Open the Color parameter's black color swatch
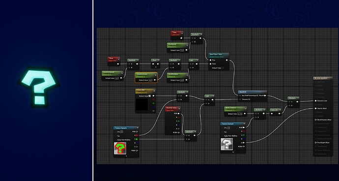 [142, 104]
